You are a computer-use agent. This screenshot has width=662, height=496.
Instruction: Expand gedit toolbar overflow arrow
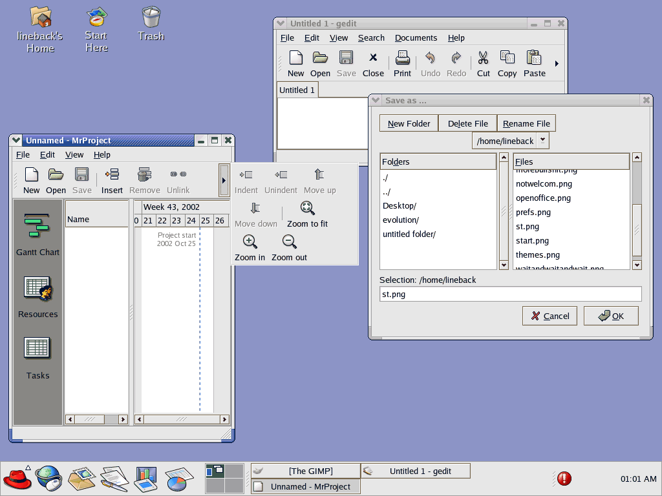click(x=557, y=64)
